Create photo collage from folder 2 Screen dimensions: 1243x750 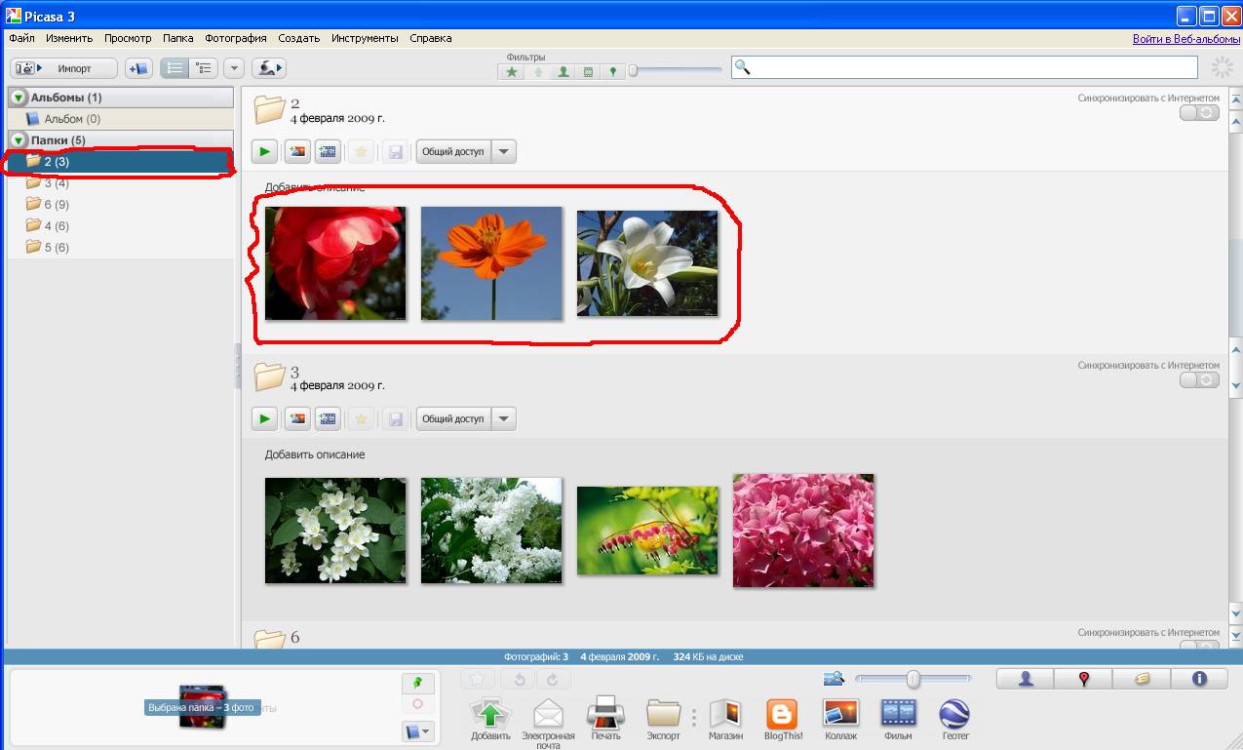tap(296, 151)
